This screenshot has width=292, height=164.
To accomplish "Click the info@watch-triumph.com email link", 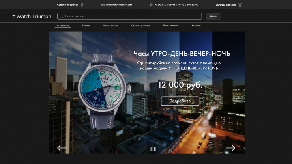I will point(119,5).
